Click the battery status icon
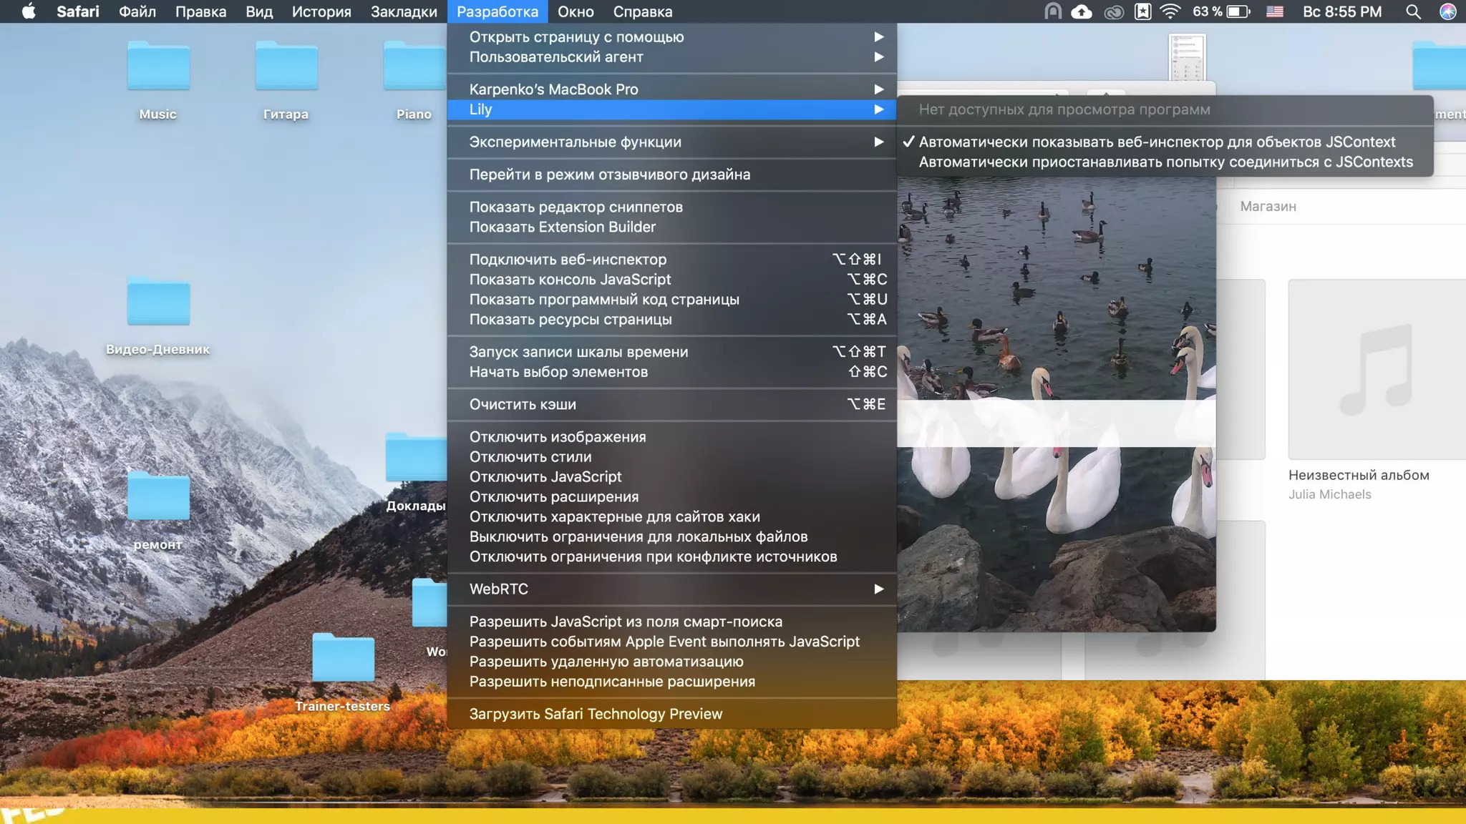The width and height of the screenshot is (1466, 824). point(1238,11)
